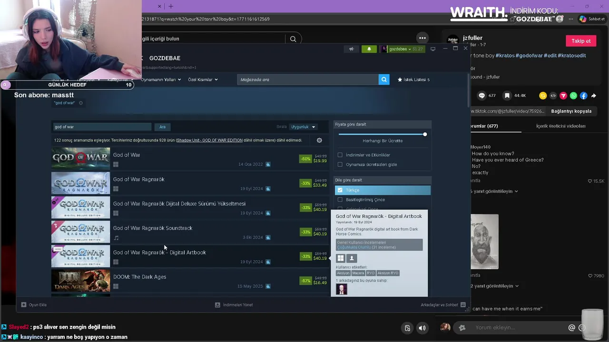Bookmark the TikTok video
Viewport: 609px width, 342px height.
(507, 95)
